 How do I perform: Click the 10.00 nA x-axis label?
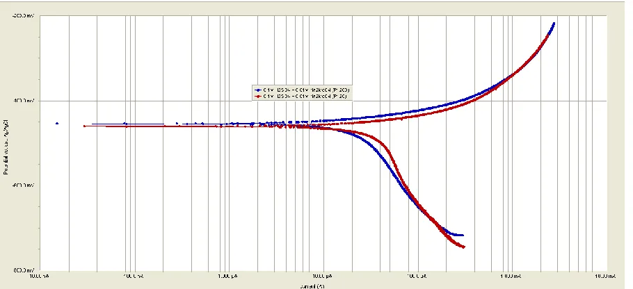tap(40, 276)
